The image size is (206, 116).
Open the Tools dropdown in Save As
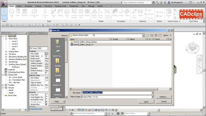pos(58,101)
